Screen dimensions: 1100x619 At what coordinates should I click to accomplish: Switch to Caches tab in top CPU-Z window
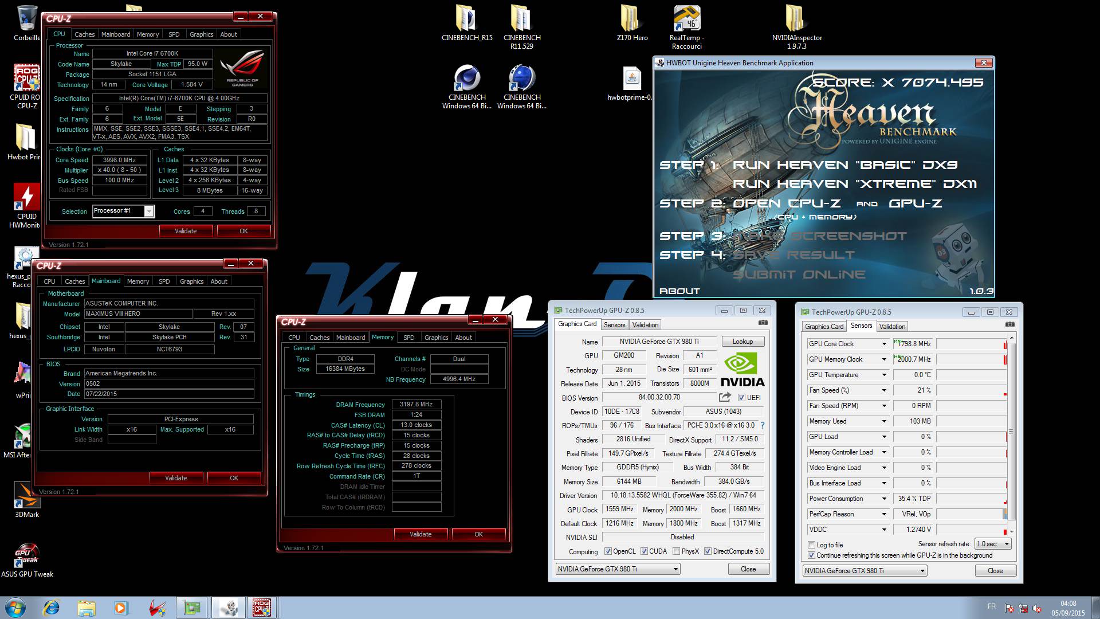coord(84,34)
